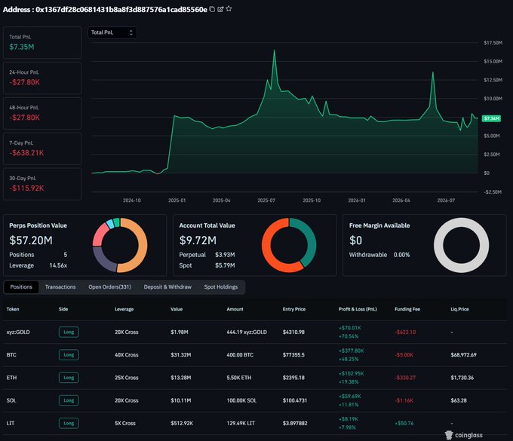The height and width of the screenshot is (441, 513).
Task: Sort by the Leverage column header
Action: tap(124, 309)
